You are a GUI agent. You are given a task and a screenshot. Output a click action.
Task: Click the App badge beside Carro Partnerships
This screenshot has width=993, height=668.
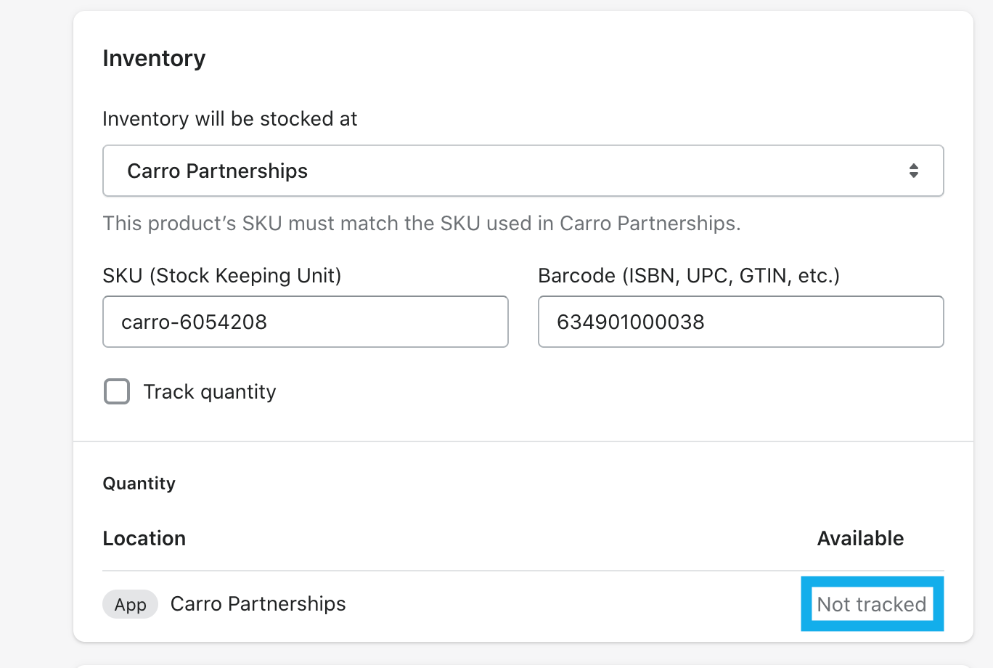pyautogui.click(x=131, y=604)
